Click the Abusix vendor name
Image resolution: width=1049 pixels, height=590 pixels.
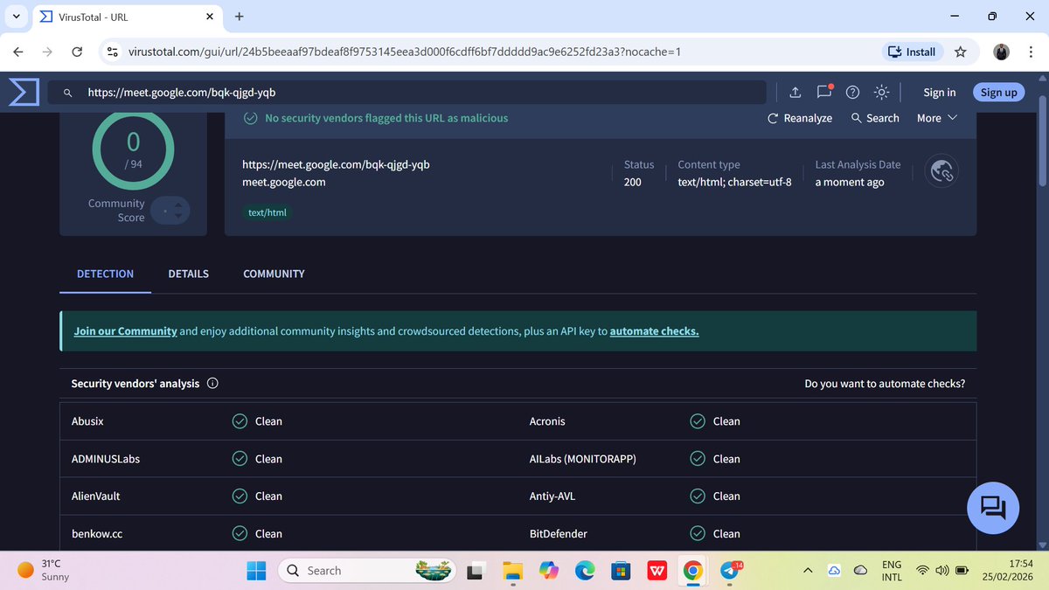87,421
